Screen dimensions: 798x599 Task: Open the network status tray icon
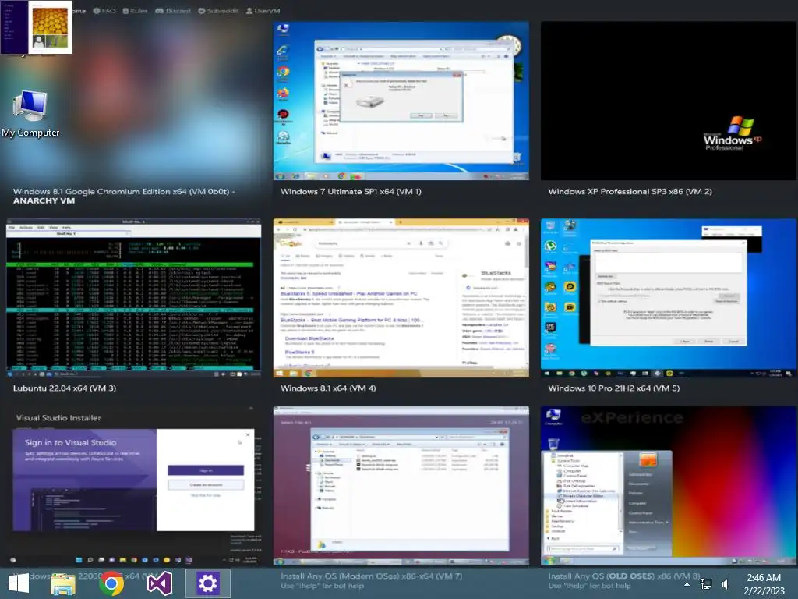706,584
